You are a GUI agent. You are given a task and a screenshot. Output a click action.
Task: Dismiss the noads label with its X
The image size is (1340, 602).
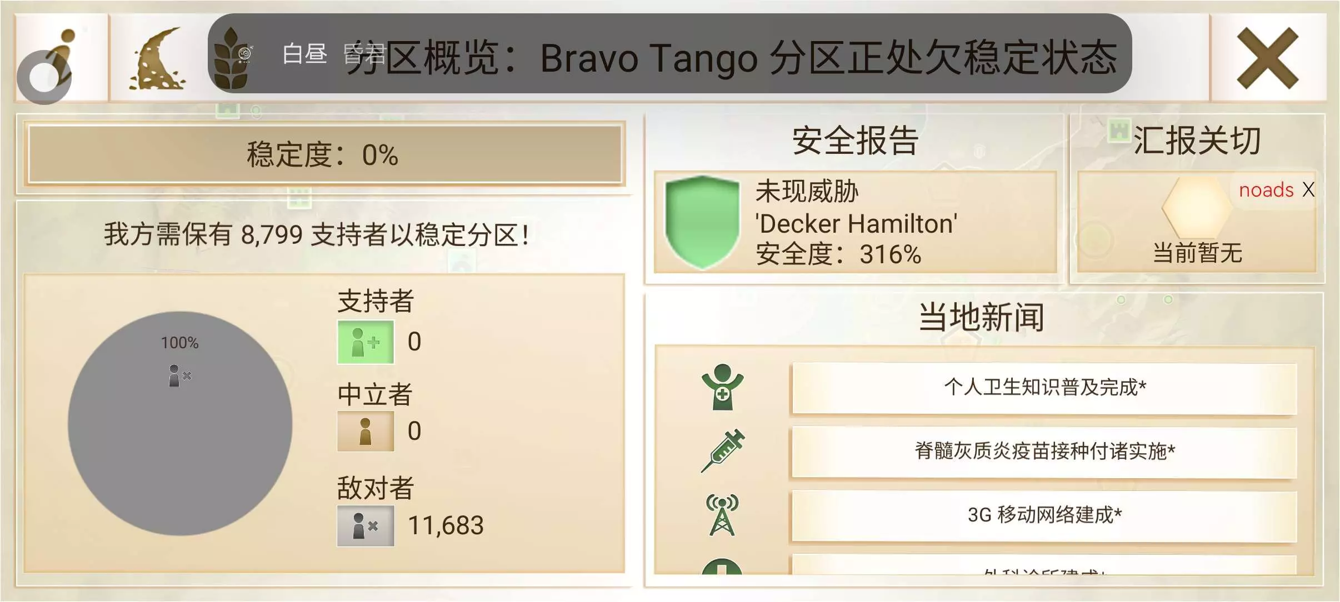pos(1309,190)
